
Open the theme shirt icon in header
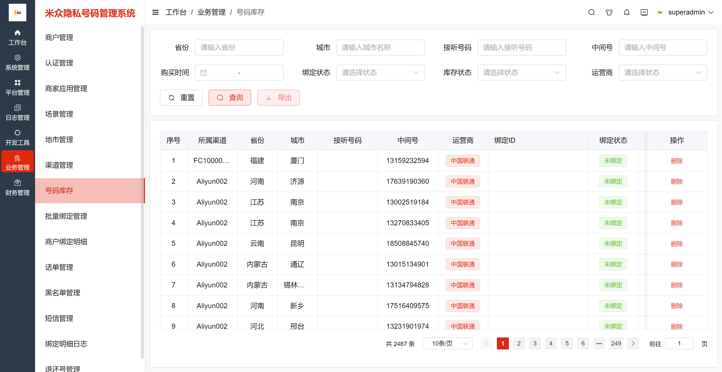pos(609,12)
